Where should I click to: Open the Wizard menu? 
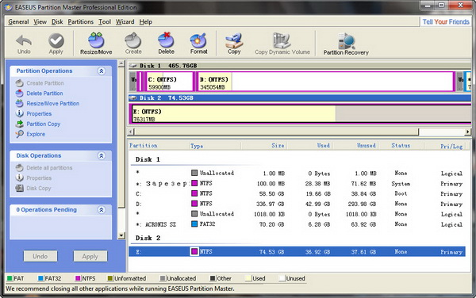click(x=125, y=22)
